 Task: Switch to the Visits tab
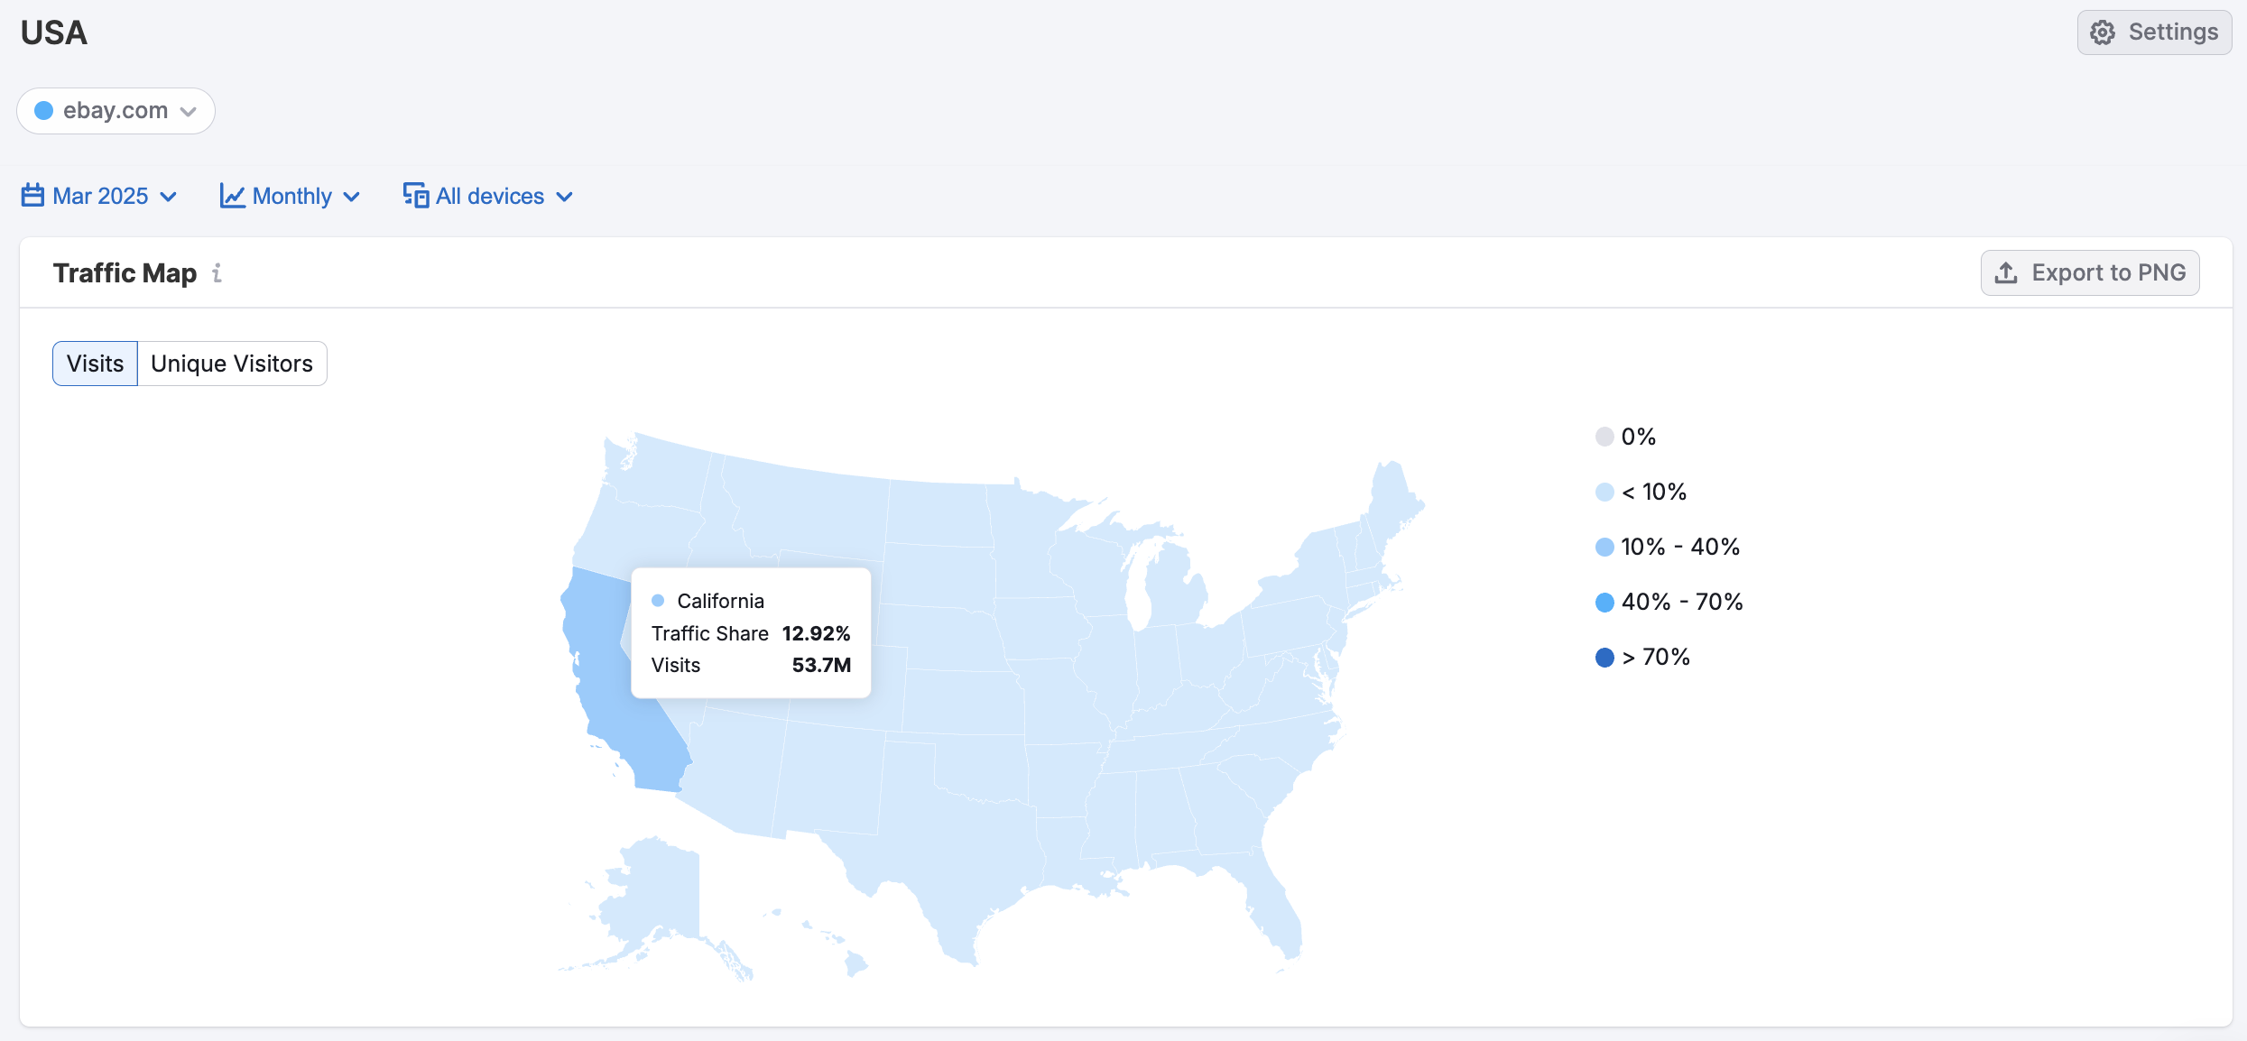click(95, 364)
